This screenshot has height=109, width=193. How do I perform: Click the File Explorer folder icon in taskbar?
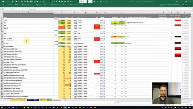(x=61, y=107)
